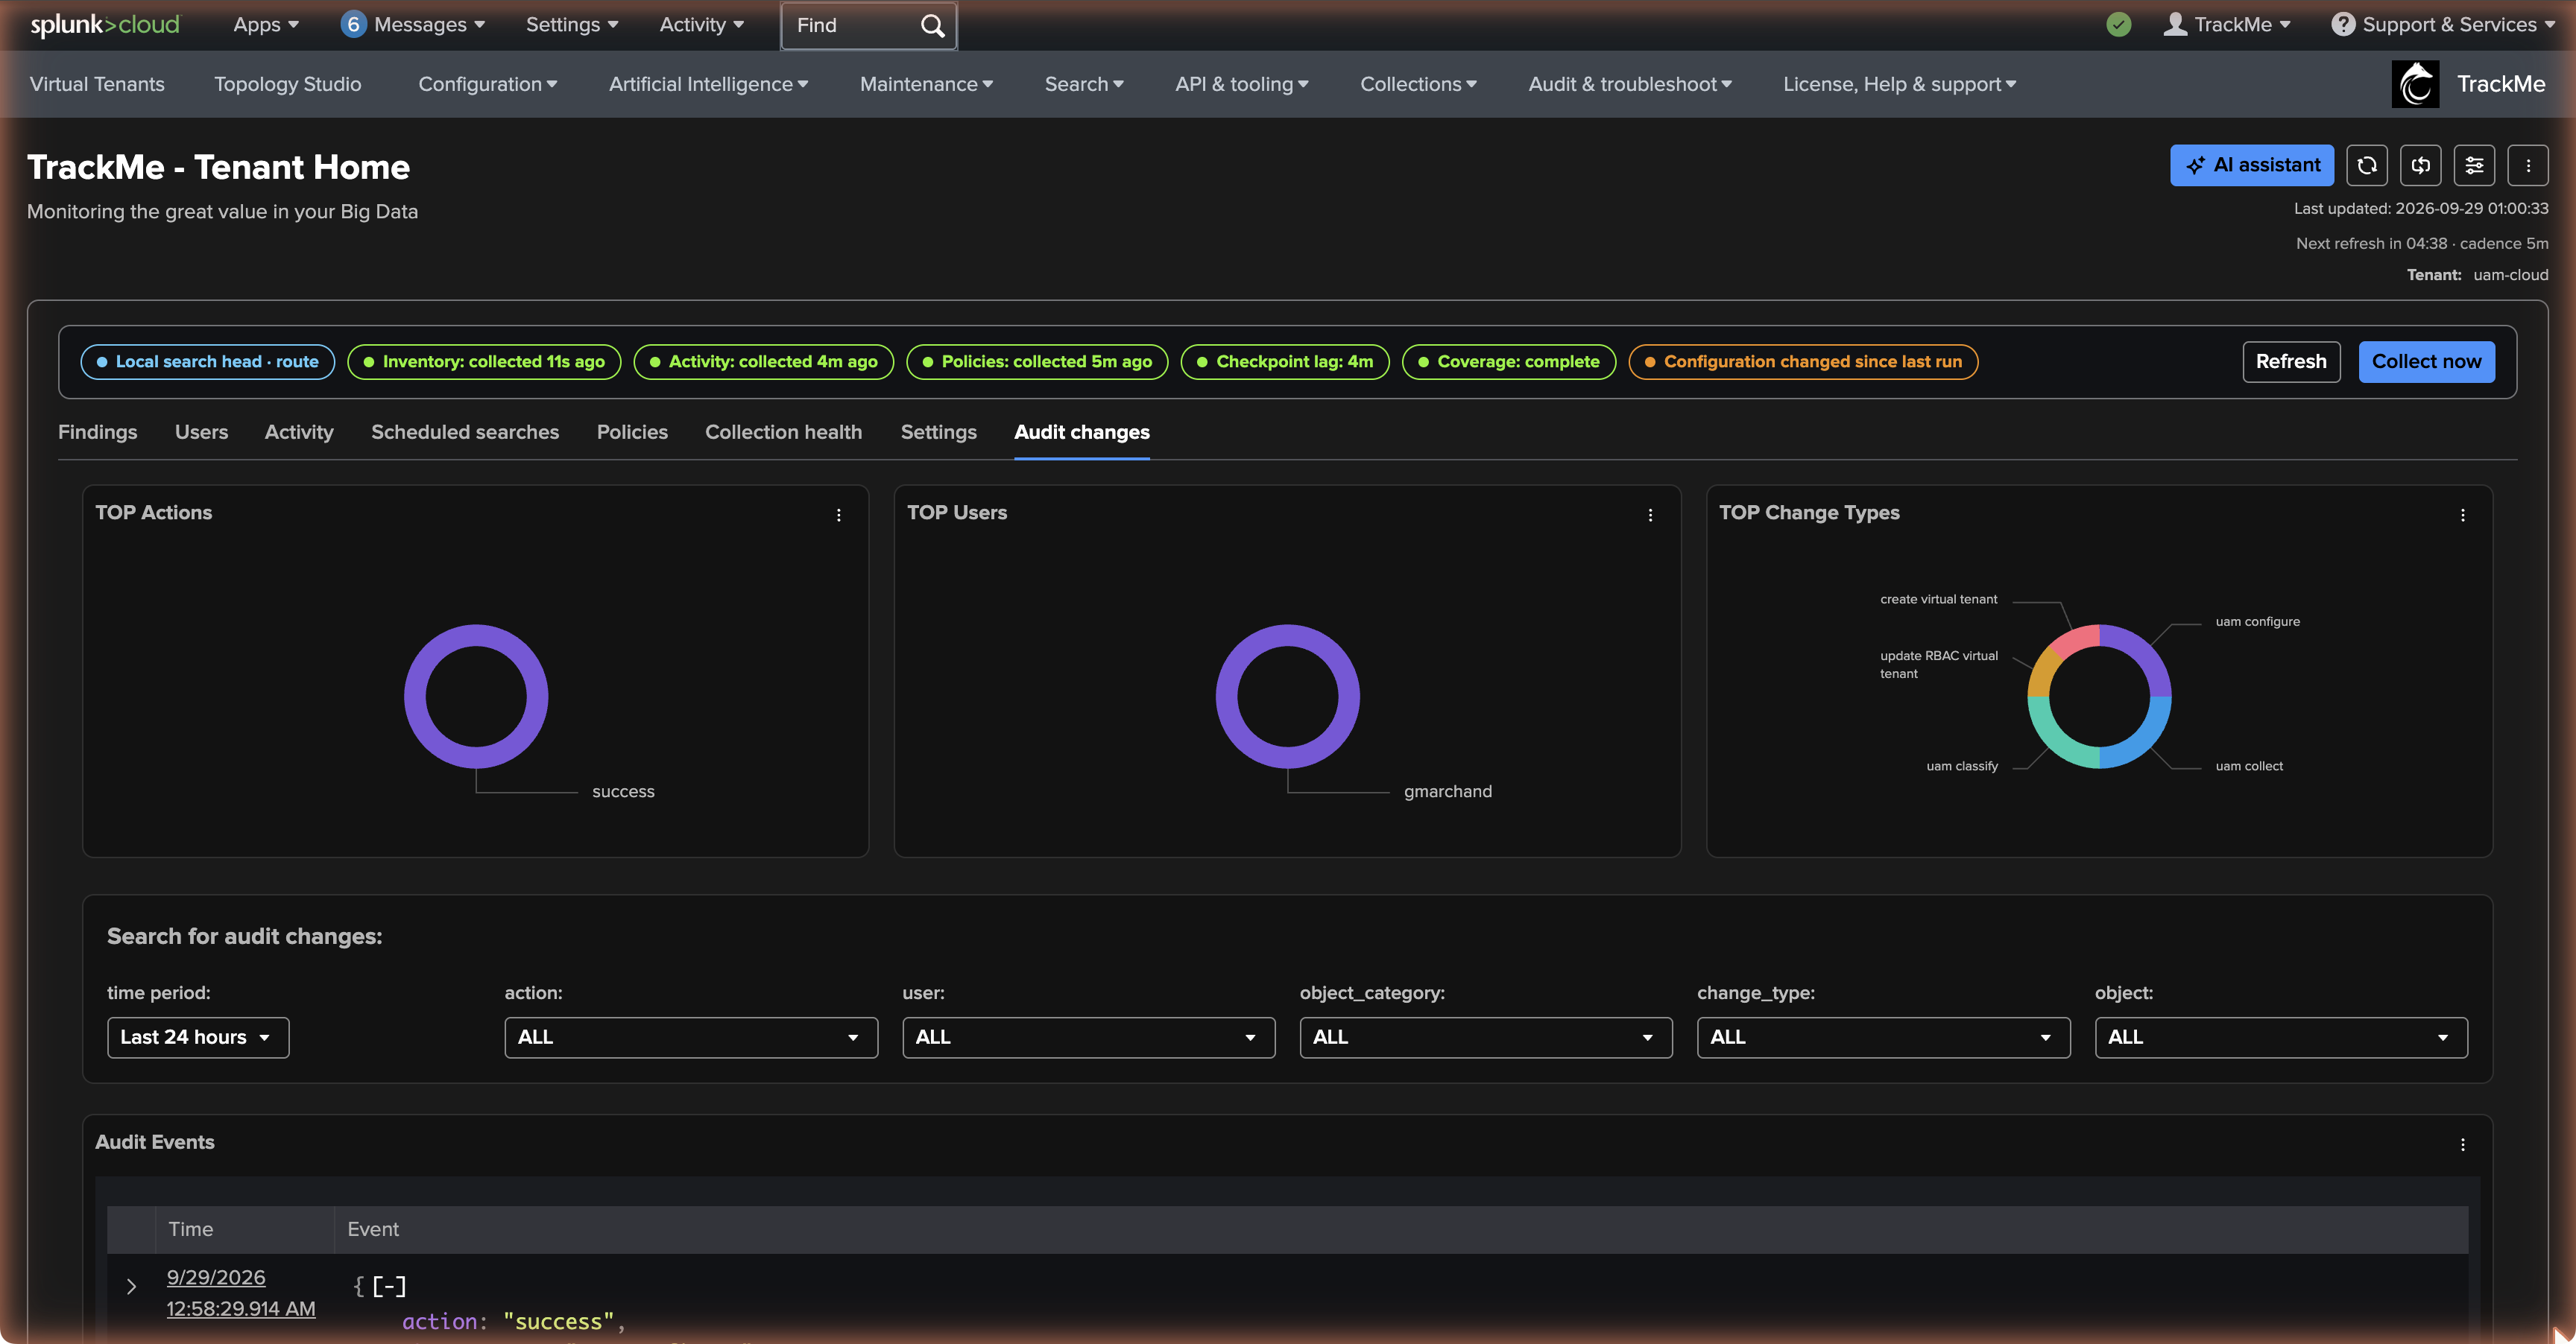Image resolution: width=2576 pixels, height=1344 pixels.
Task: Open the Artificial Intelligence nav menu
Action: [709, 84]
